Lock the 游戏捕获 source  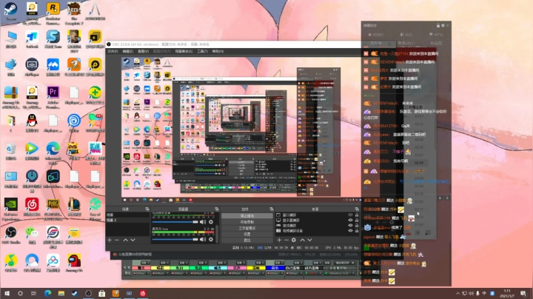coord(357,225)
